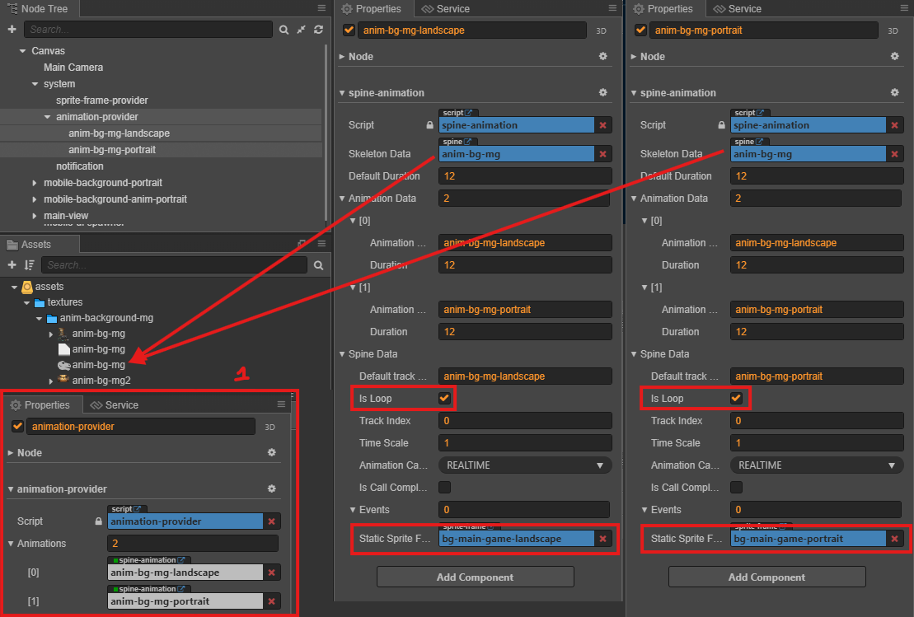Remove anim-bg-mg-portrait from the Animations list

(272, 601)
